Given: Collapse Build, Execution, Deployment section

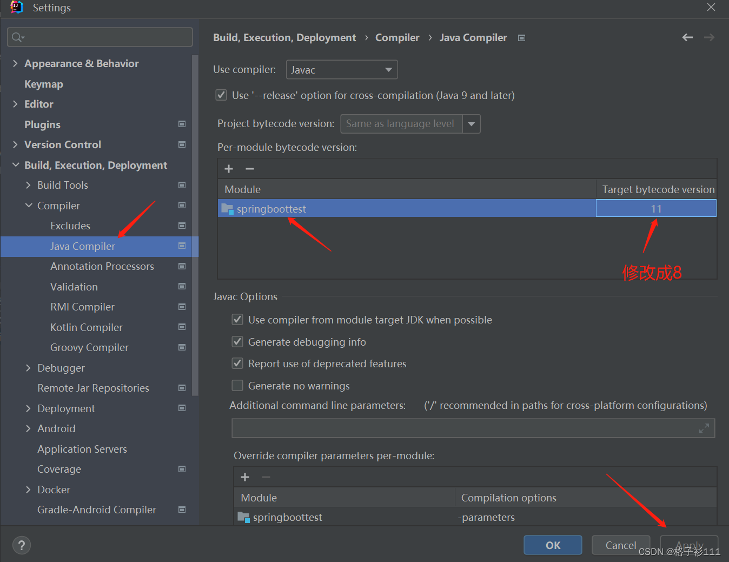Looking at the screenshot, I should (15, 165).
